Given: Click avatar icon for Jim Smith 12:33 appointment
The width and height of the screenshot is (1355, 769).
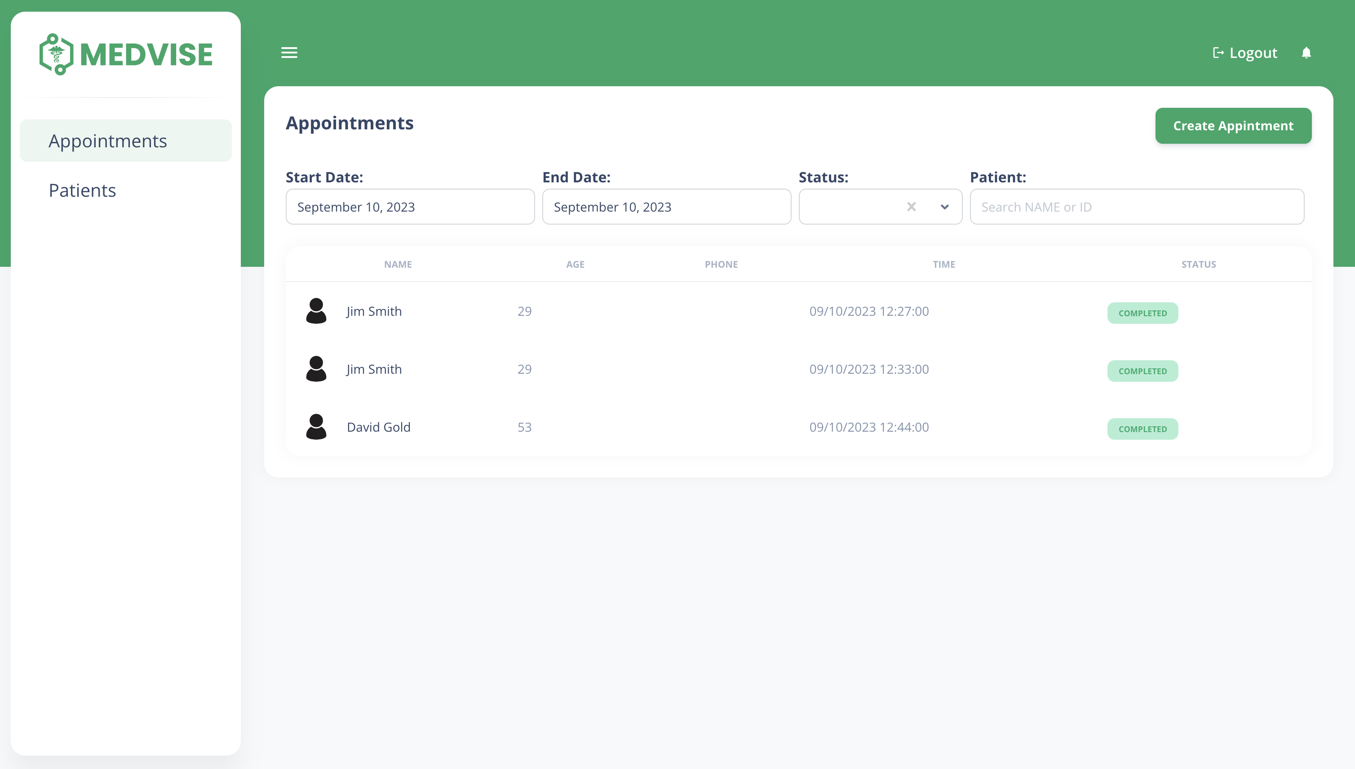Looking at the screenshot, I should click(316, 369).
